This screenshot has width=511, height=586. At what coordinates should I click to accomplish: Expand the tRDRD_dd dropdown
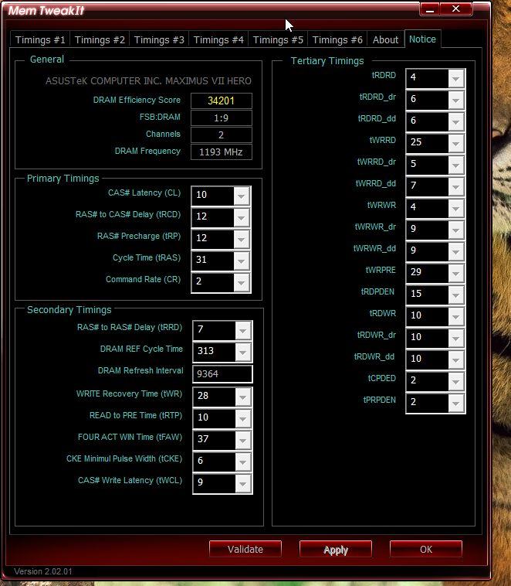point(455,122)
